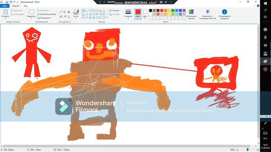Click the Brushes tool icon
271x152 pixels.
pyautogui.click(x=76, y=12)
